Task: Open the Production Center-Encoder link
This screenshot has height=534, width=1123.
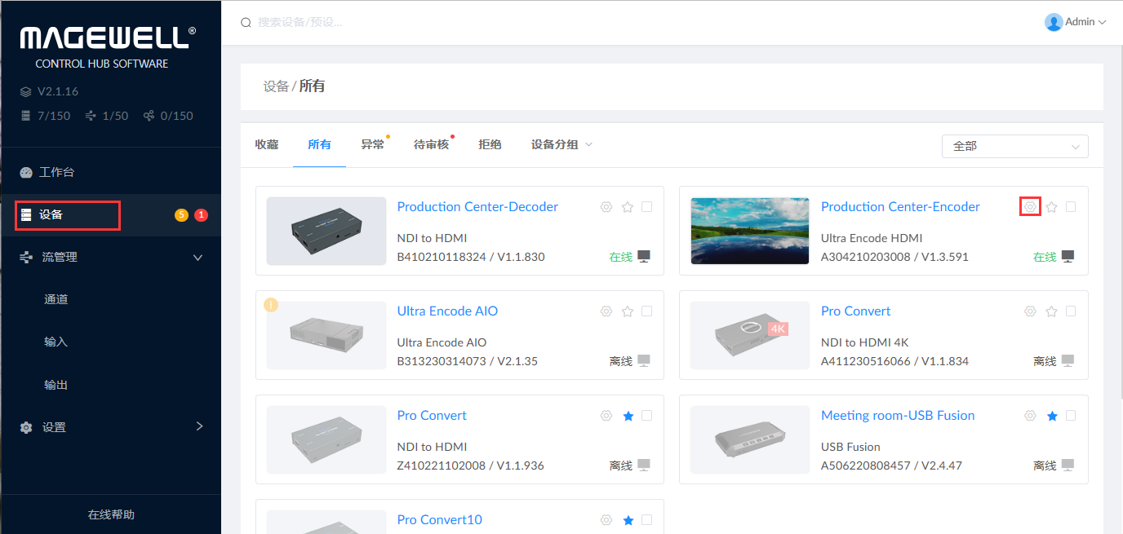Action: pyautogui.click(x=900, y=207)
